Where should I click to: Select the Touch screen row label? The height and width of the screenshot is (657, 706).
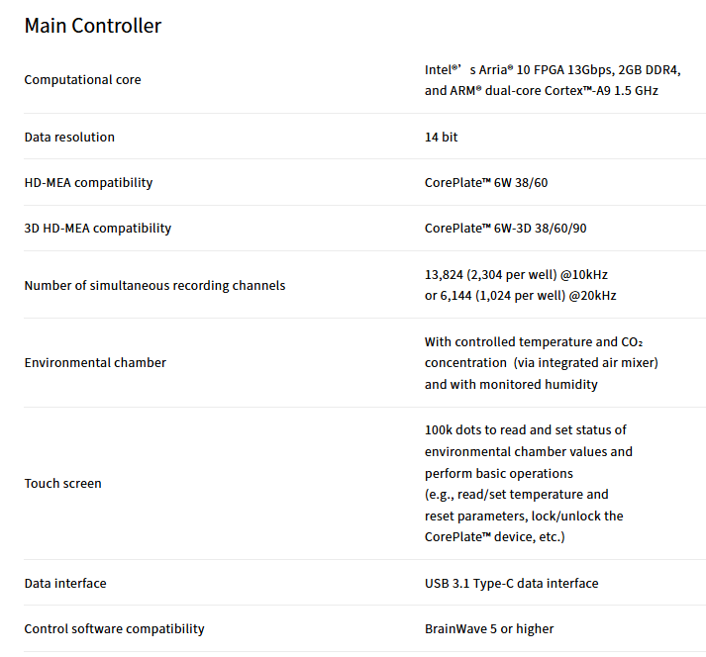pyautogui.click(x=63, y=483)
